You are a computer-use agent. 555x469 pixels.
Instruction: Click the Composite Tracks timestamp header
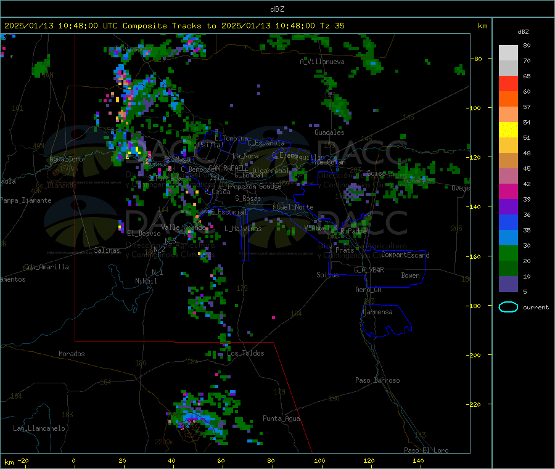pyautogui.click(x=174, y=26)
